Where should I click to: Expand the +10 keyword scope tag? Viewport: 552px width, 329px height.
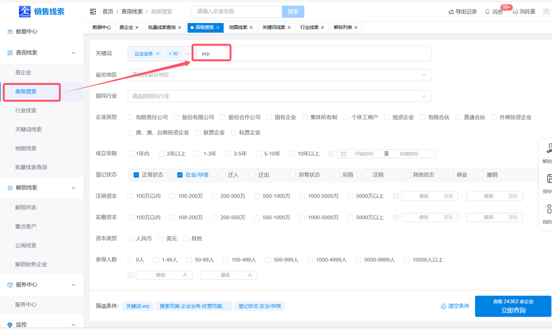pos(173,54)
